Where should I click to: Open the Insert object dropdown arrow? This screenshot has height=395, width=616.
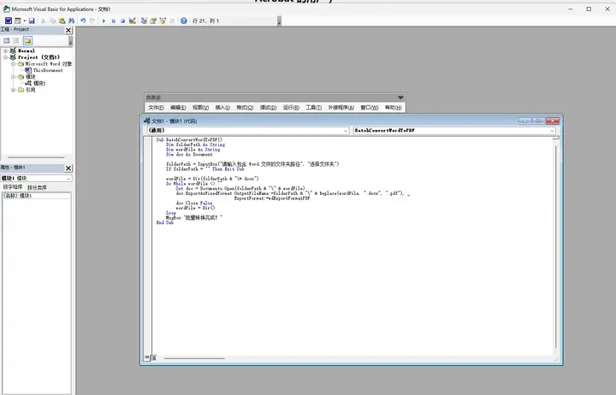tap(24, 21)
